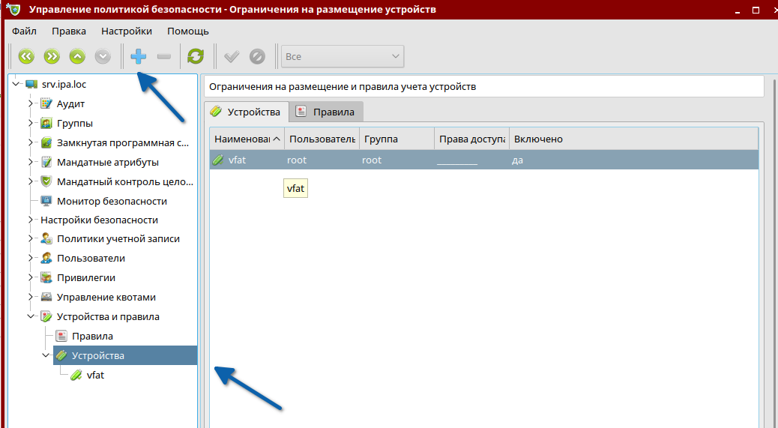Click the gray checkmark apply icon
The width and height of the screenshot is (778, 428).
click(232, 56)
